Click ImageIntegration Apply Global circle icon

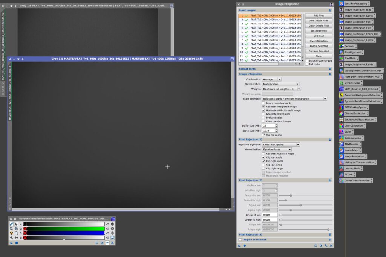coord(244,246)
